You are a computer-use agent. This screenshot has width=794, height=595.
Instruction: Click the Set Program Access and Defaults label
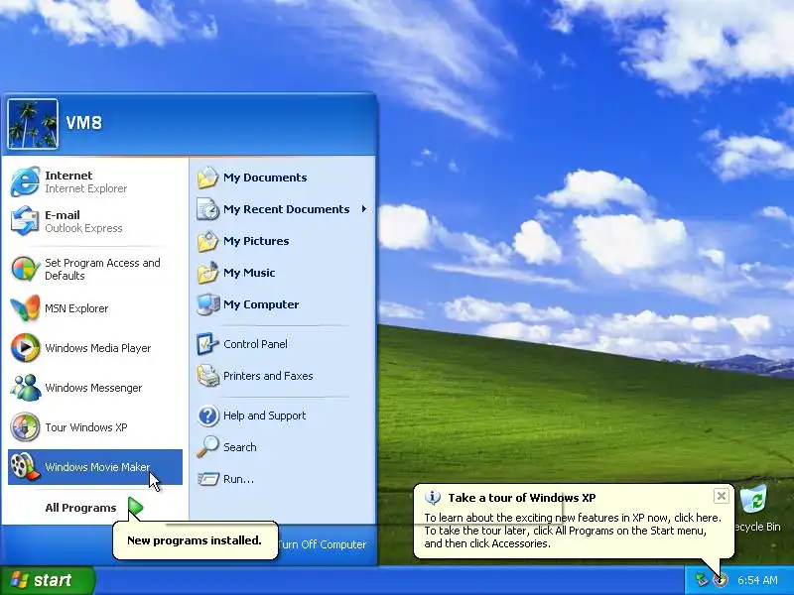click(102, 269)
